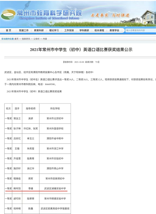Select teacher cell 陈鑫

[x=31, y=209]
